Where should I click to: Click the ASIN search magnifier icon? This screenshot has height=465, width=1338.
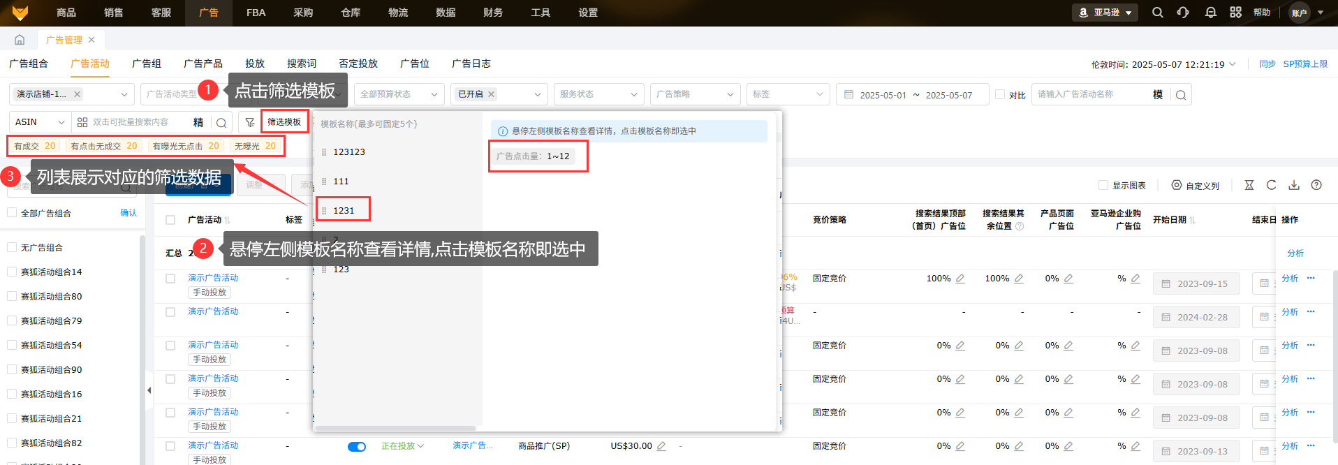221,123
